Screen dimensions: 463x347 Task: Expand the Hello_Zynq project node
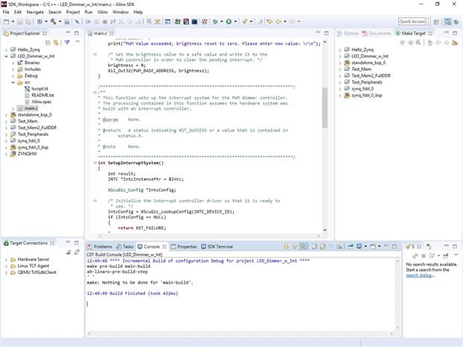pos(6,49)
